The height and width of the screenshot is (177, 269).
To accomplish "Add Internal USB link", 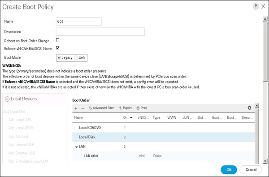I will (x=21, y=145).
